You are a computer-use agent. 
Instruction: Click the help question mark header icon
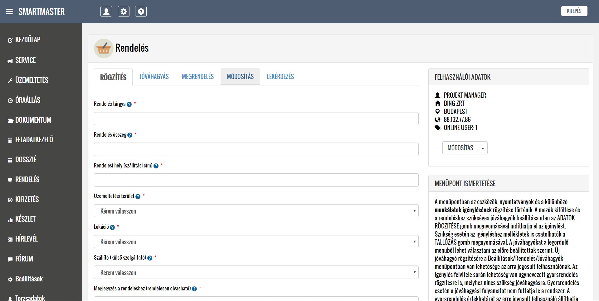(141, 12)
